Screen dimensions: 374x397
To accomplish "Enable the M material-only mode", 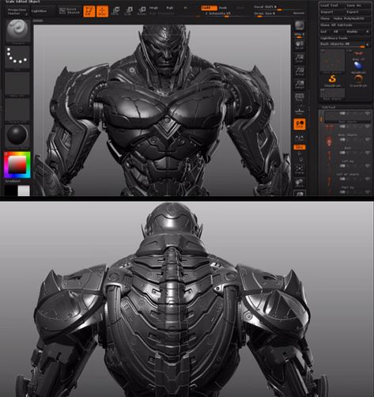I will click(x=186, y=8).
